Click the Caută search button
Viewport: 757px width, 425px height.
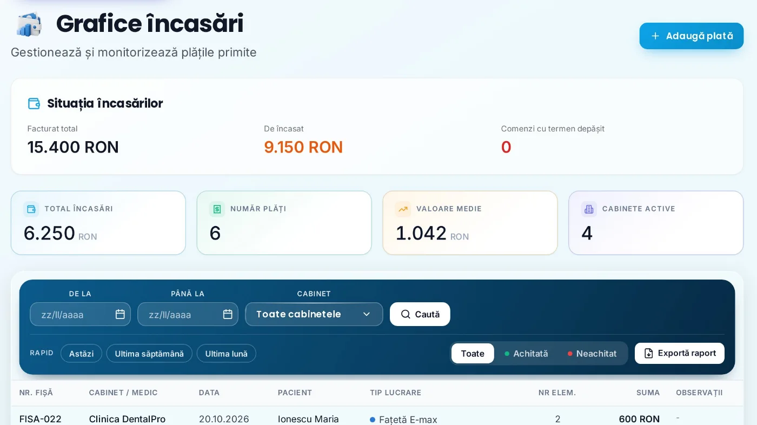(x=420, y=314)
